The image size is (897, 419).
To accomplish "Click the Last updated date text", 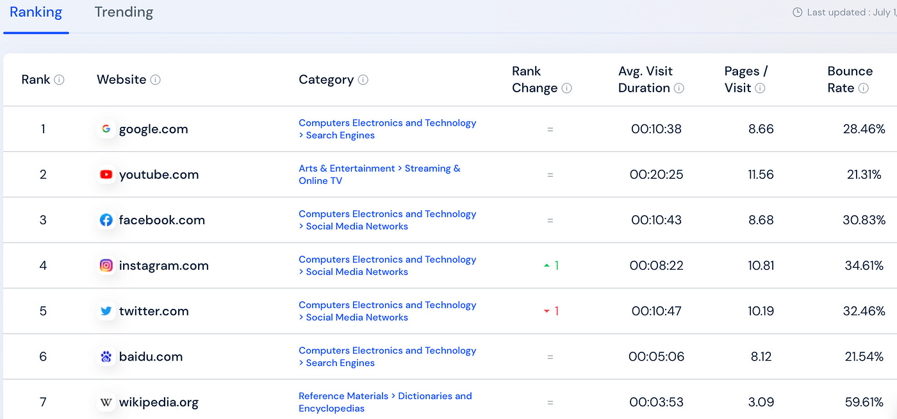I will click(852, 12).
